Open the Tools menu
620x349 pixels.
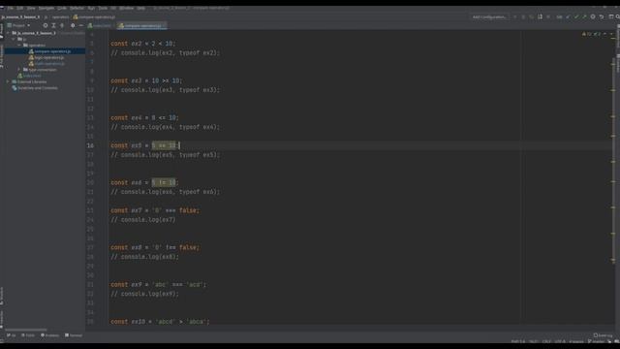(x=103, y=8)
